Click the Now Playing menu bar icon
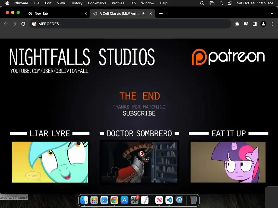 pyautogui.click(x=202, y=3)
